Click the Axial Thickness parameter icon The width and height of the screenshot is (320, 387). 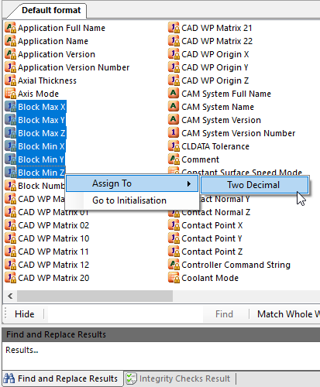(x=10, y=80)
